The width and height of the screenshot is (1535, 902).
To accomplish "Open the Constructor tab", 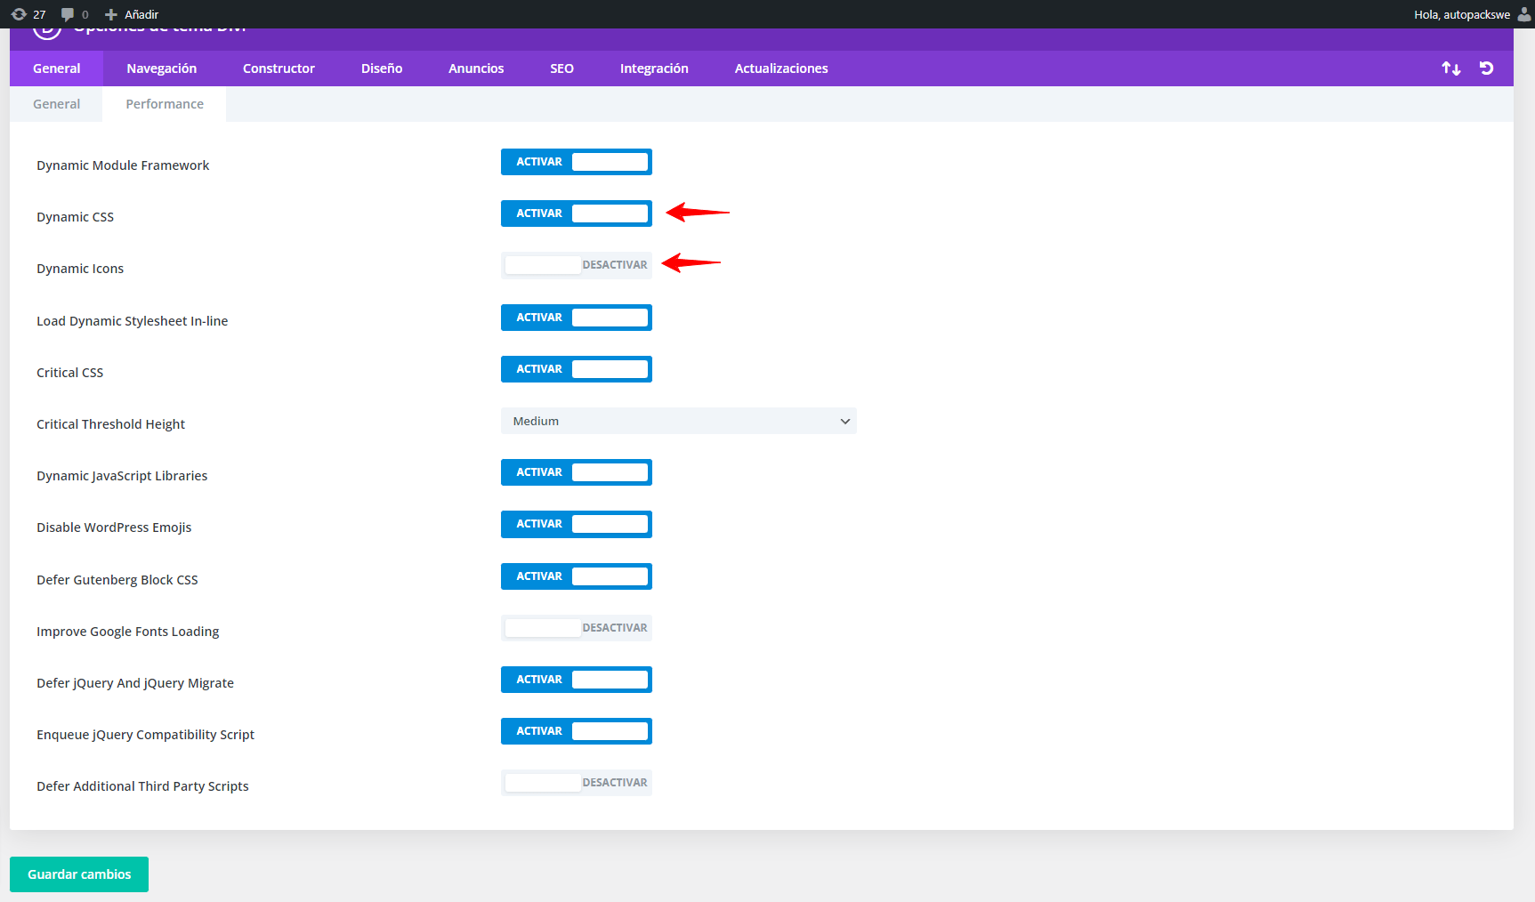I will pos(279,68).
